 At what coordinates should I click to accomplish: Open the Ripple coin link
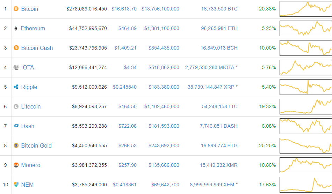[29, 87]
